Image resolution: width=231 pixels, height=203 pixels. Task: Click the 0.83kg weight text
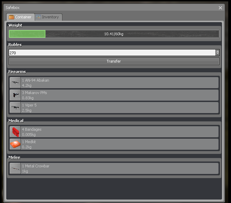pyautogui.click(x=28, y=98)
